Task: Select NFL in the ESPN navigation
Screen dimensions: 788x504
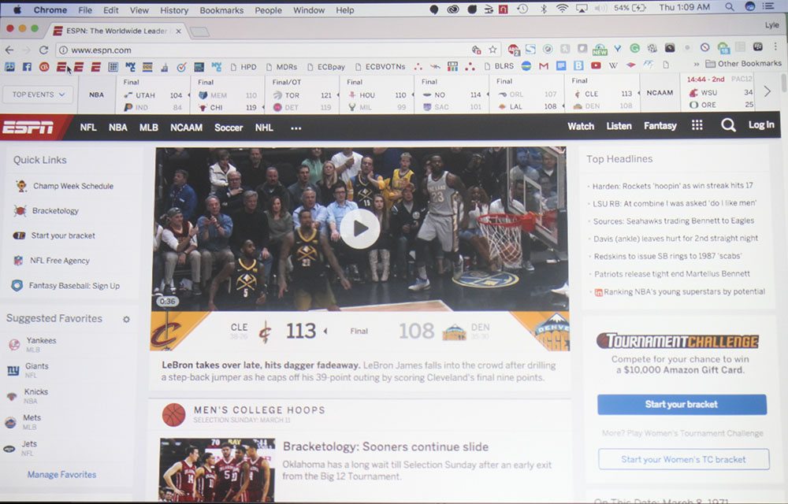Action: tap(88, 128)
